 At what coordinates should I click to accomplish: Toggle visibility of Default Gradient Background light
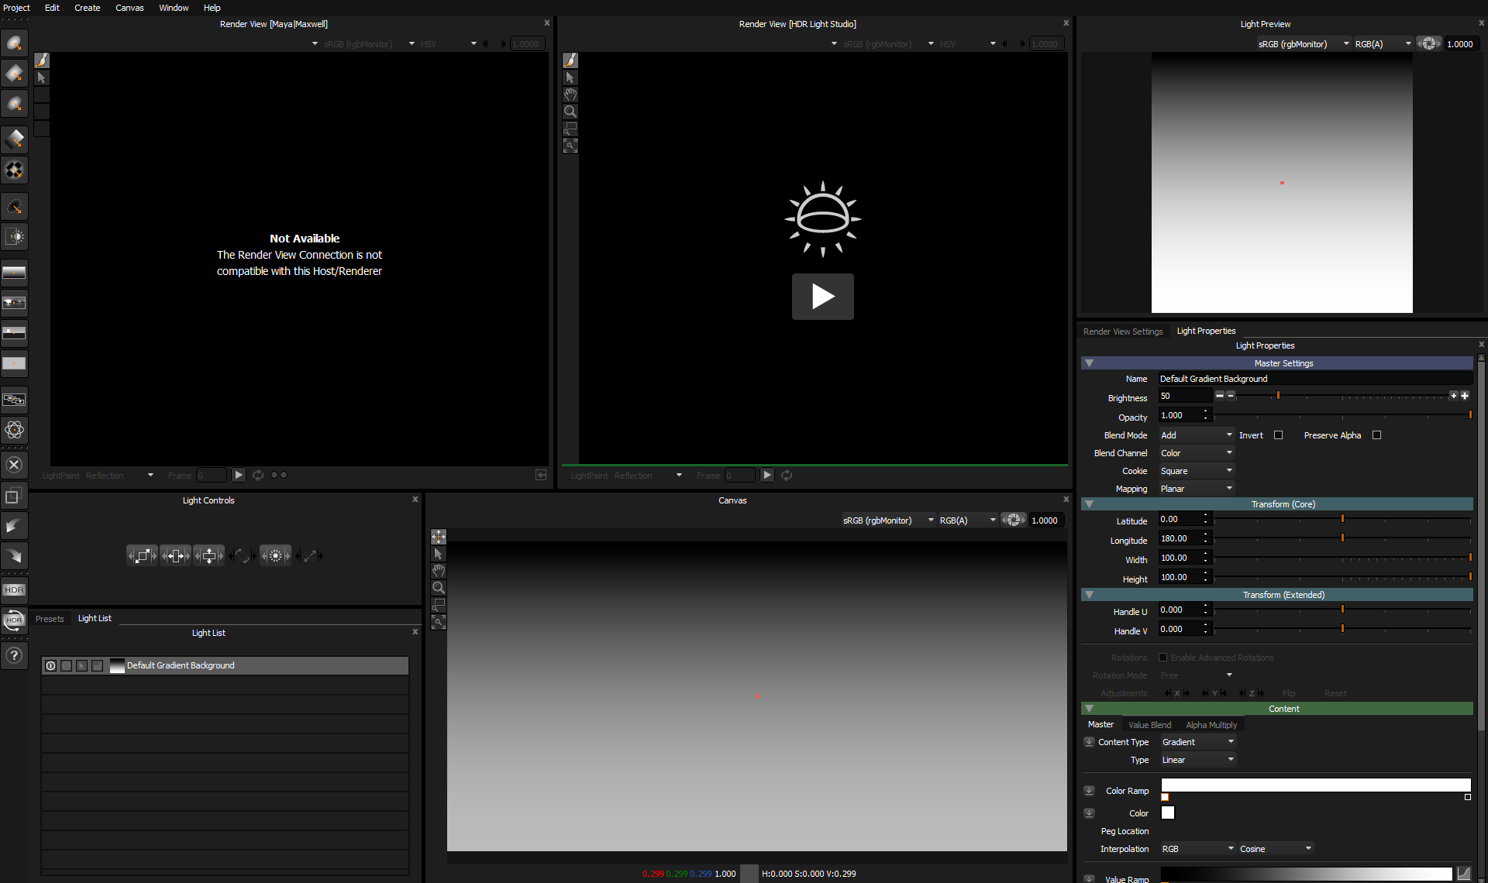coord(50,665)
